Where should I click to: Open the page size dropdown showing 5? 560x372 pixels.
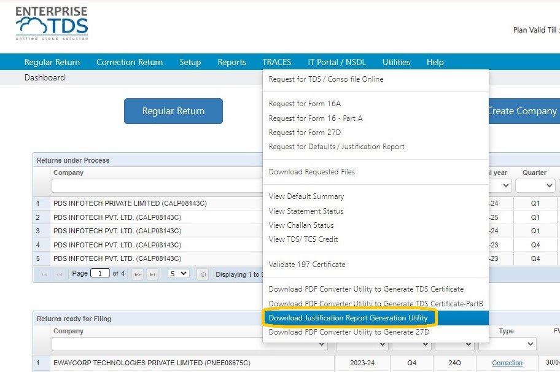tap(177, 274)
